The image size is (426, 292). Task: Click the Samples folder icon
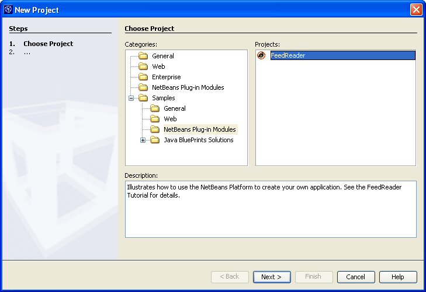tap(143, 98)
